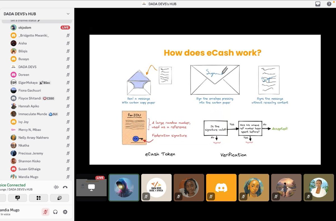
Task: Unmute the microphone in the user panel
Action: pyautogui.click(x=45, y=212)
